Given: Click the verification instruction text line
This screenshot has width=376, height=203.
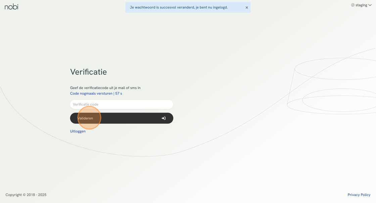Looking at the screenshot, I should pyautogui.click(x=105, y=88).
